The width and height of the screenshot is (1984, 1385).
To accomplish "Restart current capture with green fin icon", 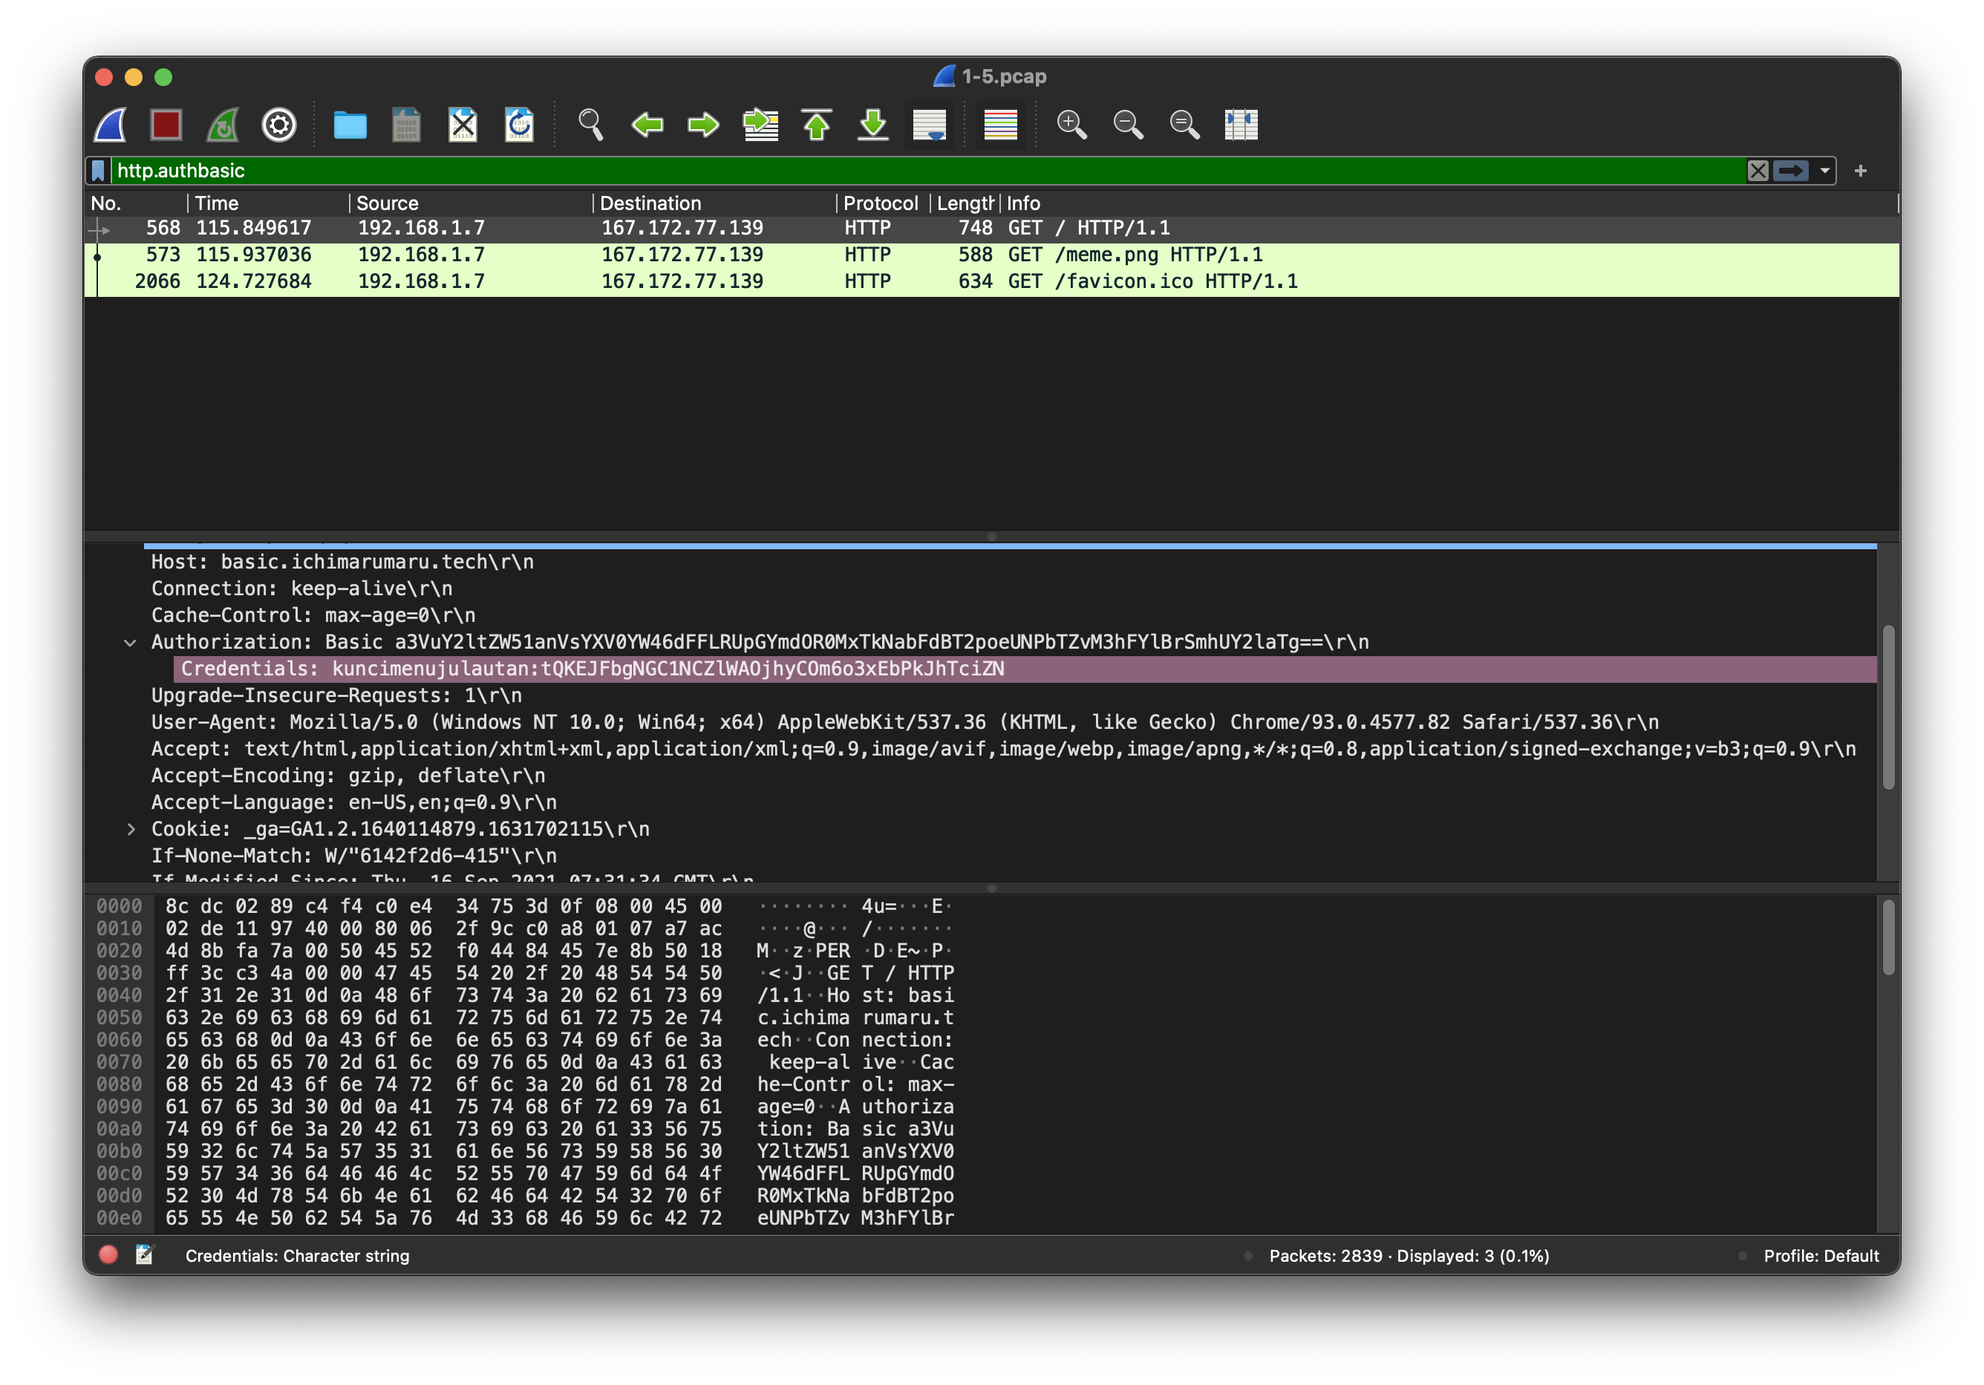I will pos(223,125).
